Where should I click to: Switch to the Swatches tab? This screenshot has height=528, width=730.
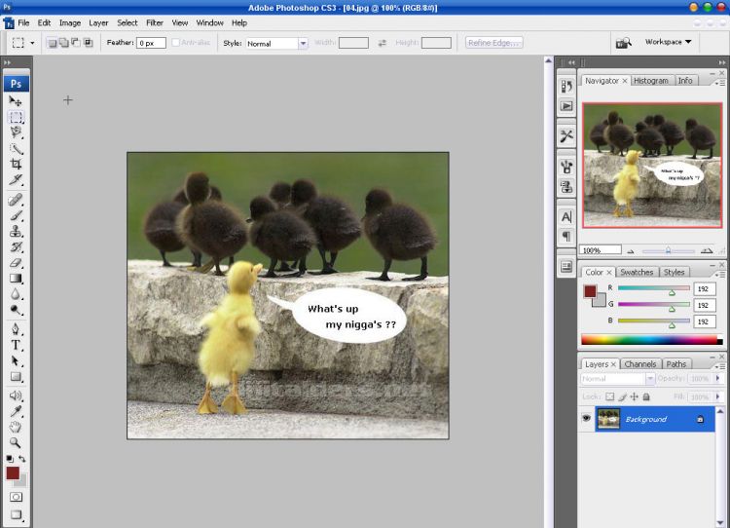(x=637, y=272)
